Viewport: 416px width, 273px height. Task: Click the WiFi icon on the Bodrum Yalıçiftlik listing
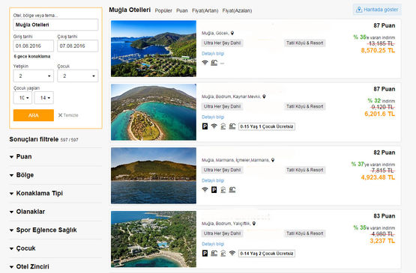click(x=232, y=253)
